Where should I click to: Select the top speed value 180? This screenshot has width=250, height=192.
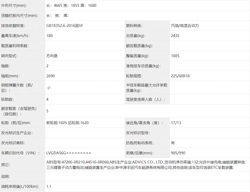[50, 36]
